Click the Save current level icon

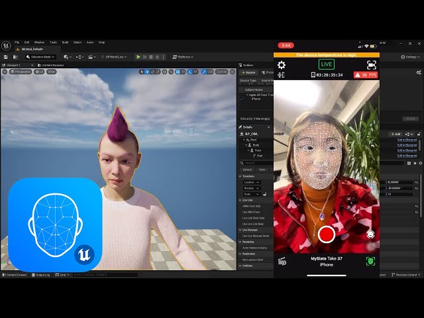[6, 57]
